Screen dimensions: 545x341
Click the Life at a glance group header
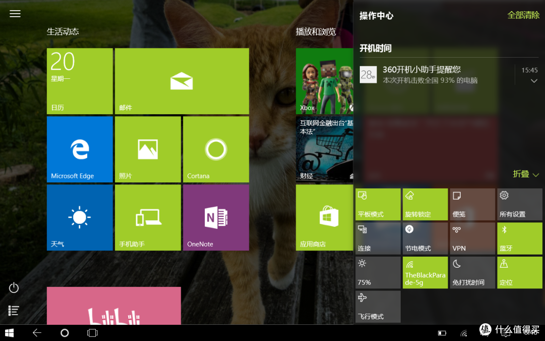click(63, 32)
